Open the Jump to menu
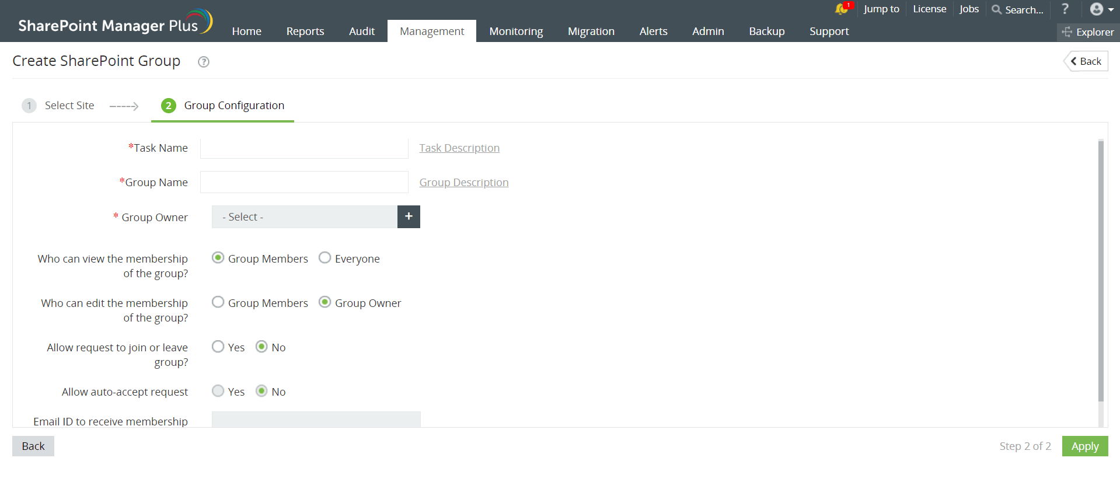 (881, 9)
